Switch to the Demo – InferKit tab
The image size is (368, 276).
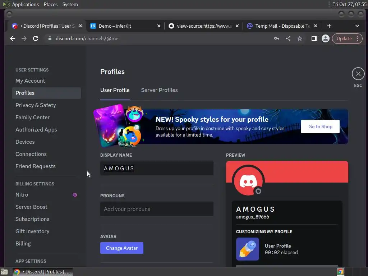[x=125, y=26]
